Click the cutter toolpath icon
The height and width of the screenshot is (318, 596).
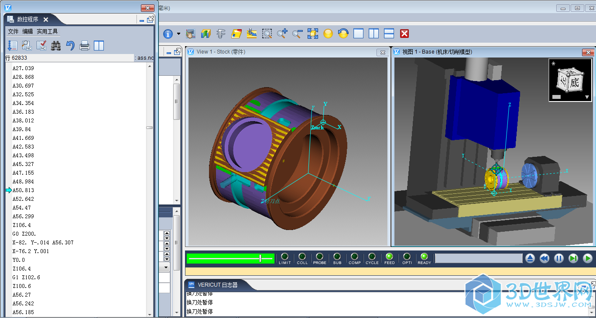pos(252,34)
